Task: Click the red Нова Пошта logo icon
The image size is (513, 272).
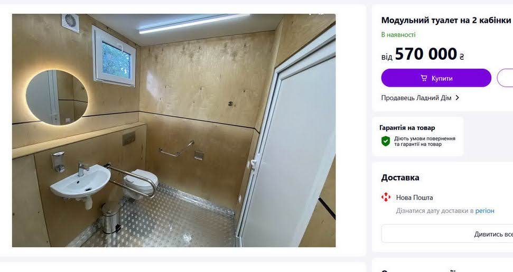Action: 386,197
